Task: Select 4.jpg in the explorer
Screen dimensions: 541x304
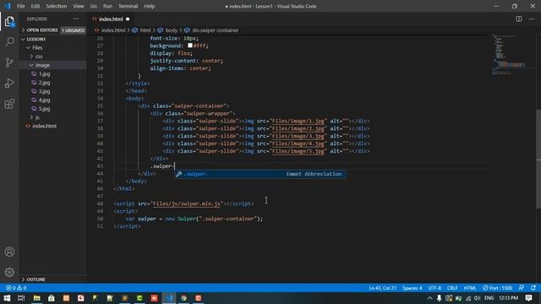Action: point(44,100)
